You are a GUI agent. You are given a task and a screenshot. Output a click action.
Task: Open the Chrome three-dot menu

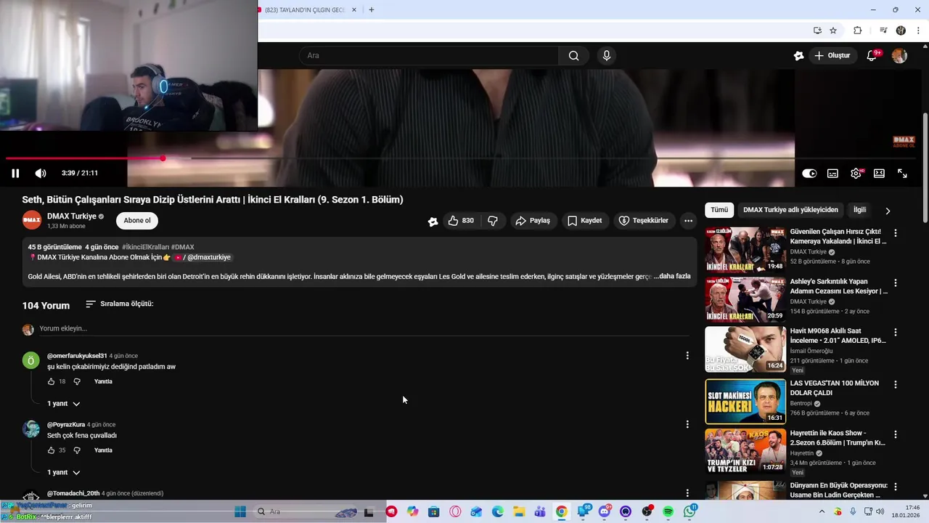coord(919,31)
